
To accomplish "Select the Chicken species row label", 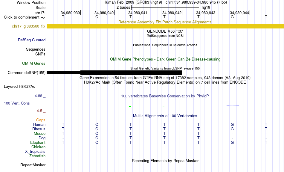I will pyautogui.click(x=38, y=147).
